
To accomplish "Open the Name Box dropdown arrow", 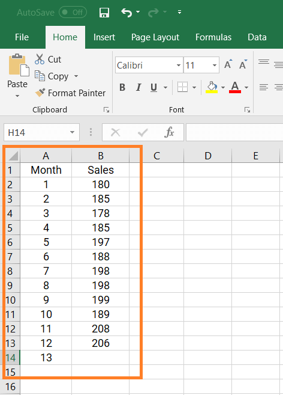I will click(x=73, y=132).
